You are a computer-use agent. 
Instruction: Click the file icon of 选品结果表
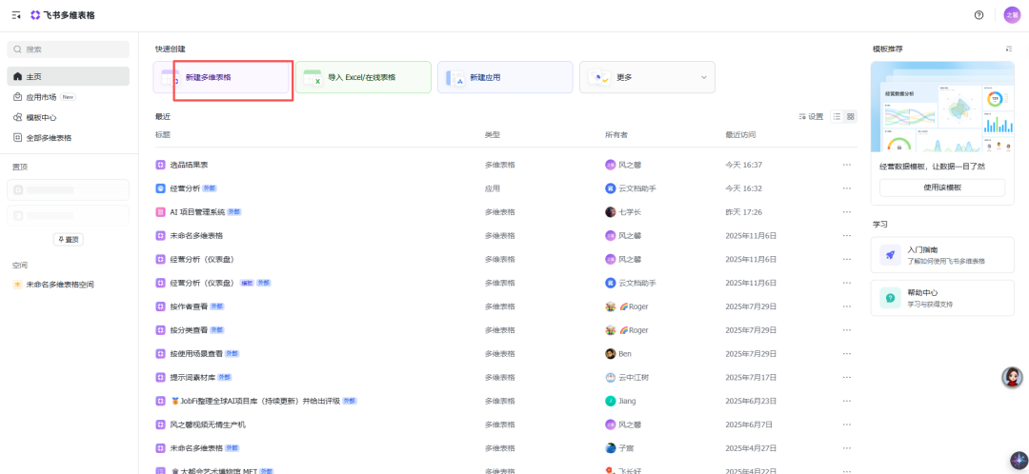[x=160, y=165]
